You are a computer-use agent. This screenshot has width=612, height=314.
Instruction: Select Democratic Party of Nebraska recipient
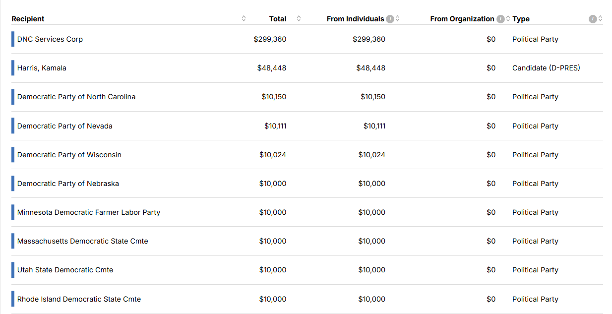[68, 184]
